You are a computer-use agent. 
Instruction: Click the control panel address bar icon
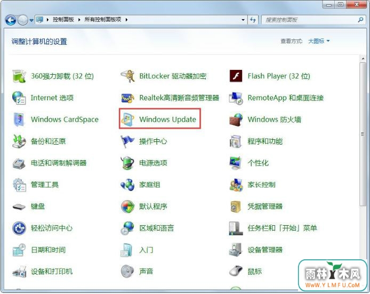click(39, 20)
